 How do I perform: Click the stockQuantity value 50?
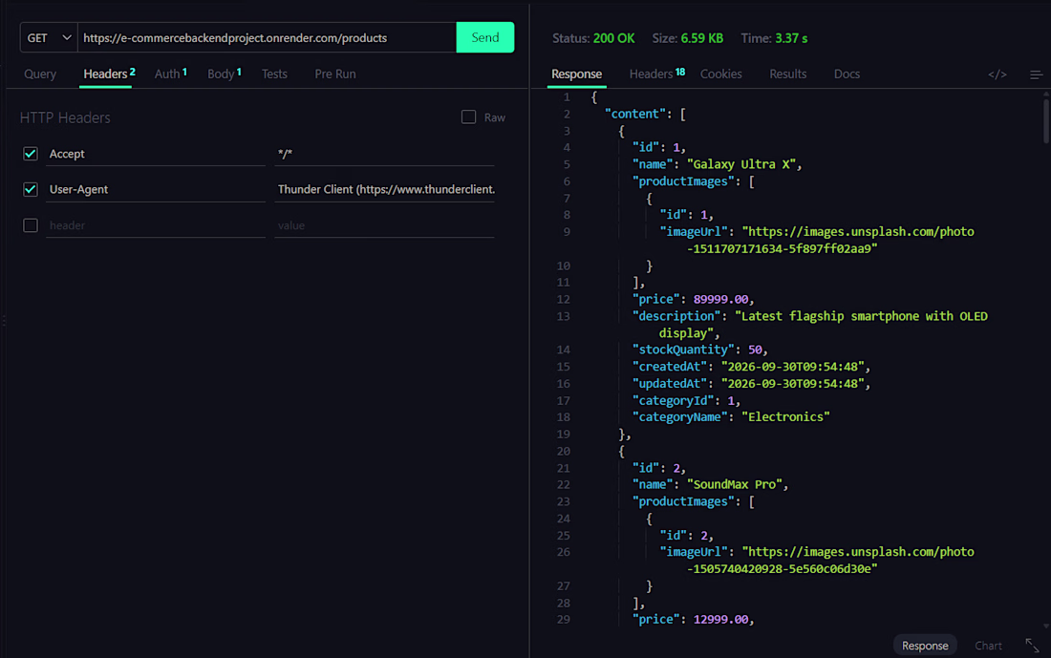coord(755,350)
